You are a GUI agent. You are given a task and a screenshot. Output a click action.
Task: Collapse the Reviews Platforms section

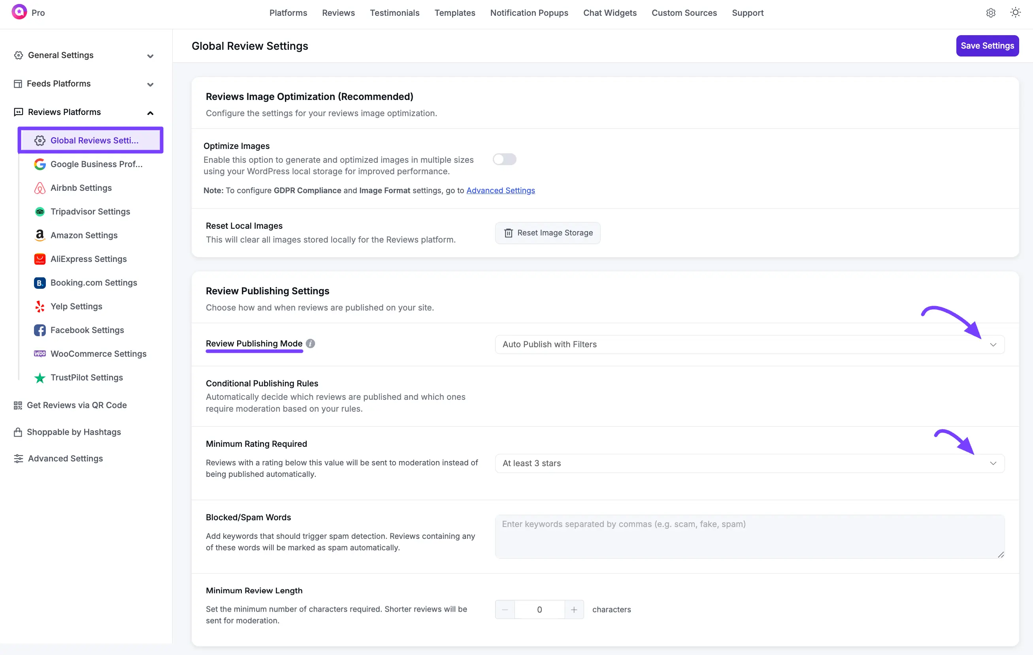(x=150, y=113)
